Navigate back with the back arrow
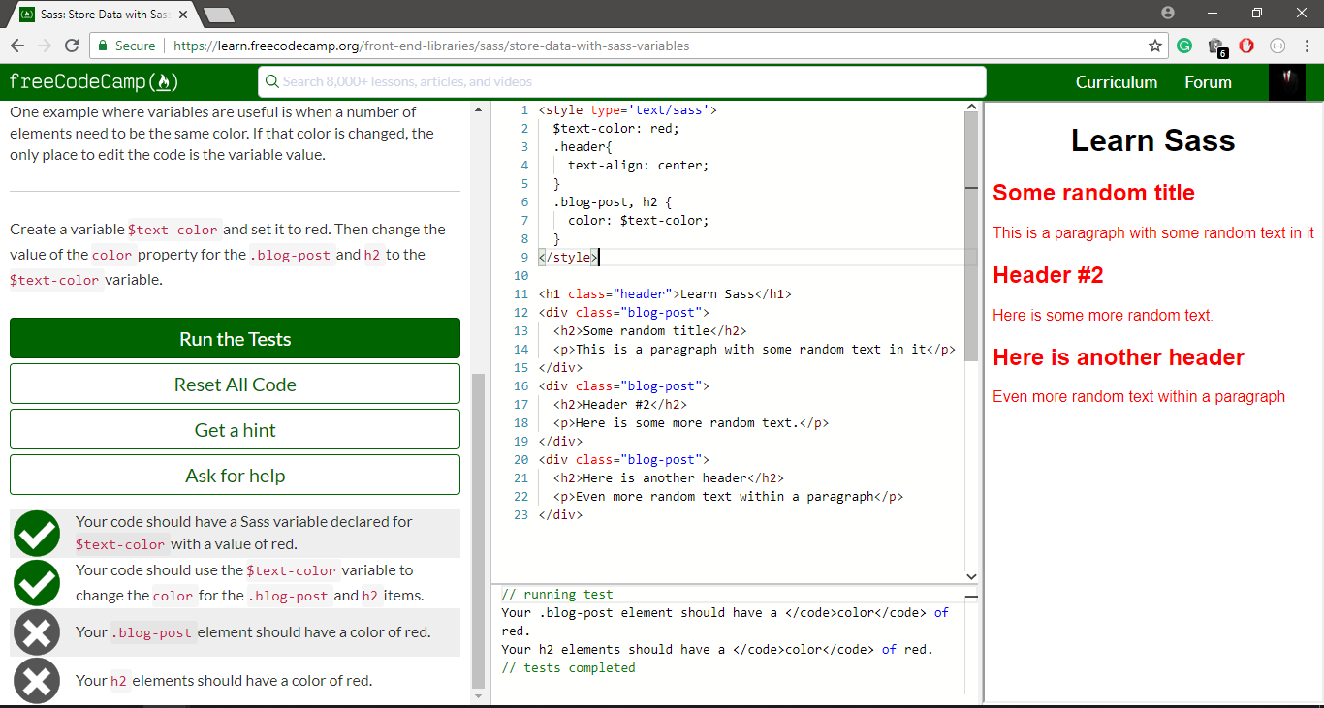The image size is (1324, 708). tap(16, 46)
